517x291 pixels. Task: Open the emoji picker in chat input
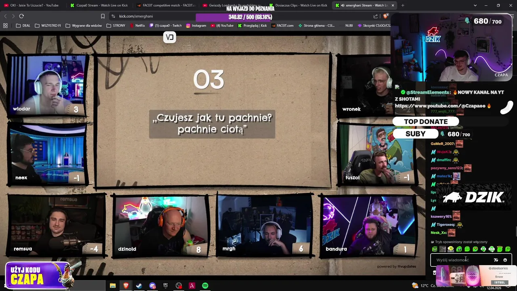[x=505, y=260]
